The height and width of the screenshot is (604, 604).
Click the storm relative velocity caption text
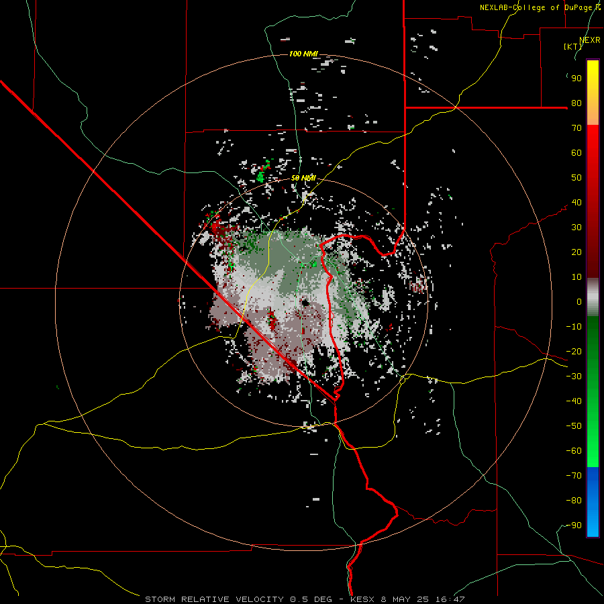click(305, 599)
